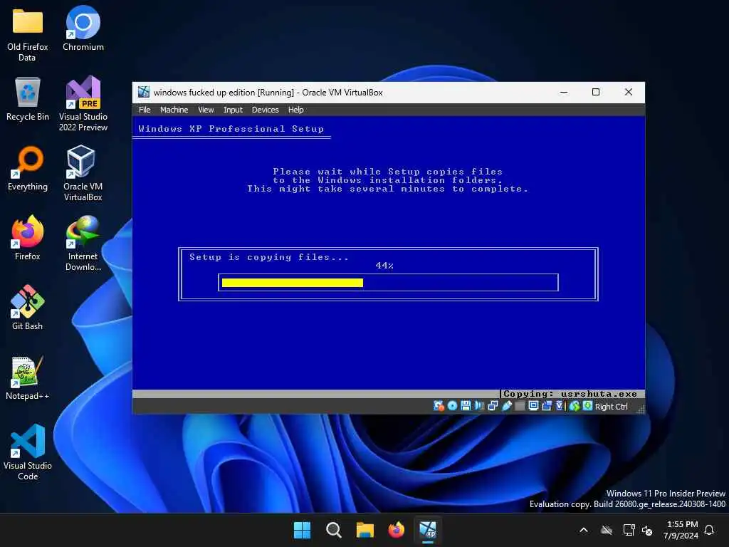The image size is (729, 547).
Task: Select the Notepad++ desktop shortcut
Action: click(28, 378)
